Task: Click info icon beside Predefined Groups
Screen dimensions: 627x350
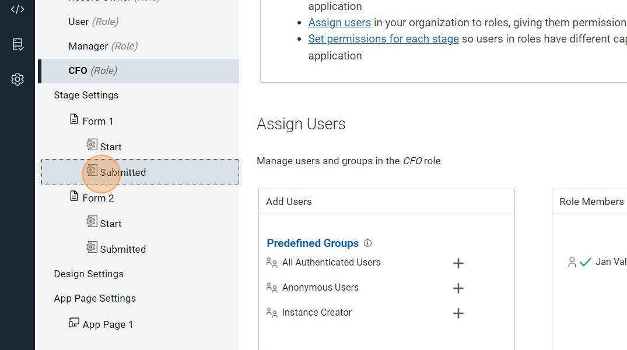Action: point(367,243)
